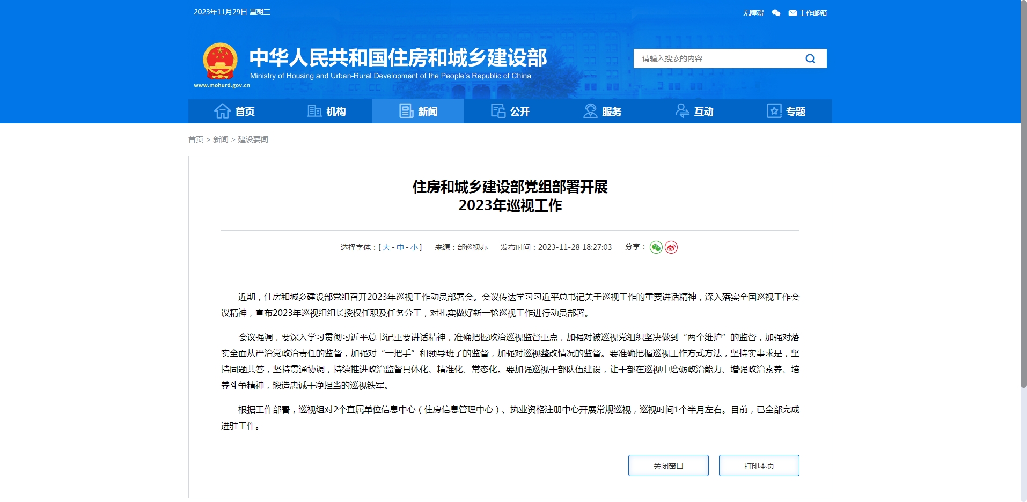Click the search magnifier icon
Image resolution: width=1027 pixels, height=502 pixels.
coord(810,58)
